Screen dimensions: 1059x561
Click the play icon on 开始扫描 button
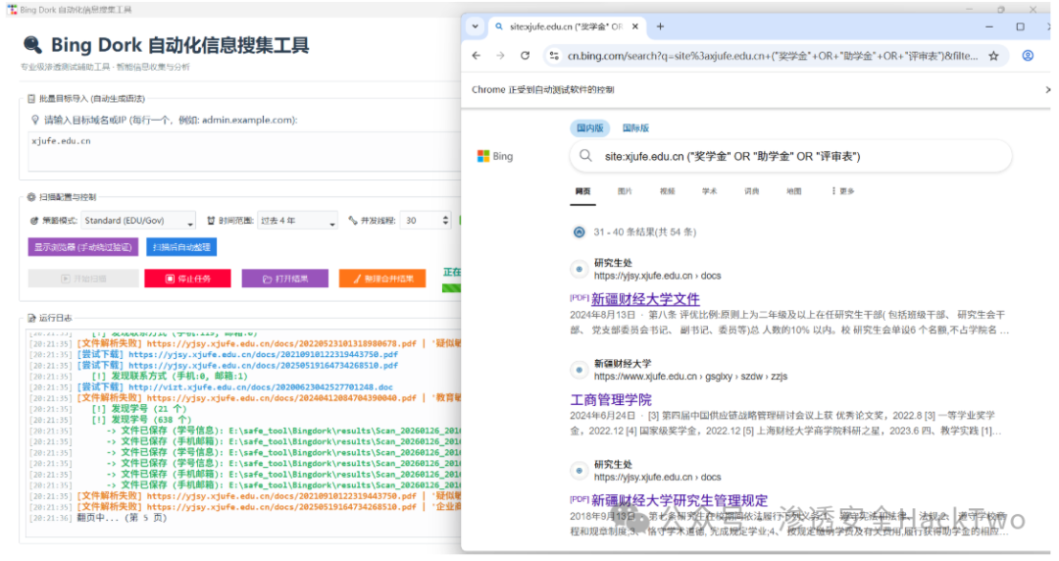[x=66, y=279]
